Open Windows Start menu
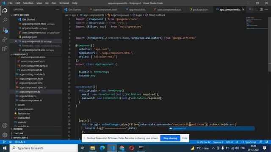 pos(5,148)
